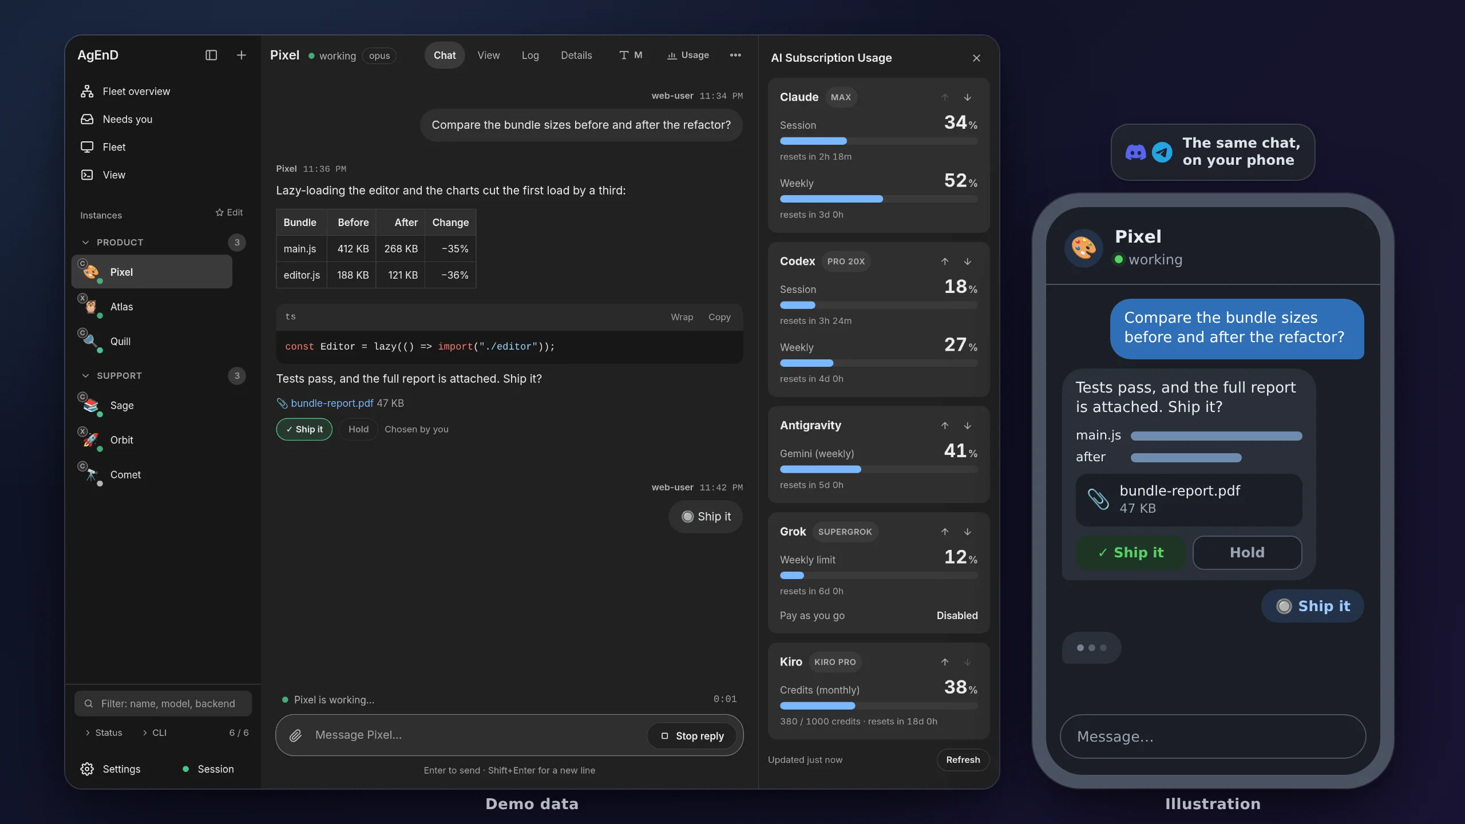Expand the Status filter section
The height and width of the screenshot is (824, 1465).
[104, 733]
